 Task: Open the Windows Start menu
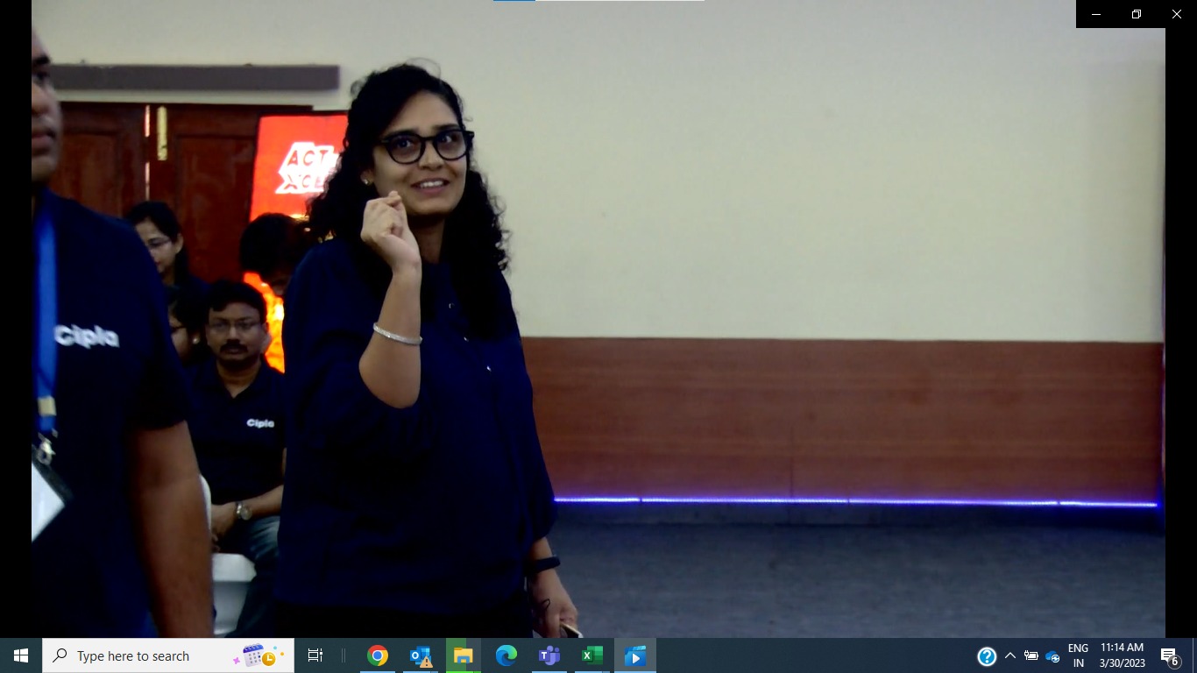pos(21,655)
